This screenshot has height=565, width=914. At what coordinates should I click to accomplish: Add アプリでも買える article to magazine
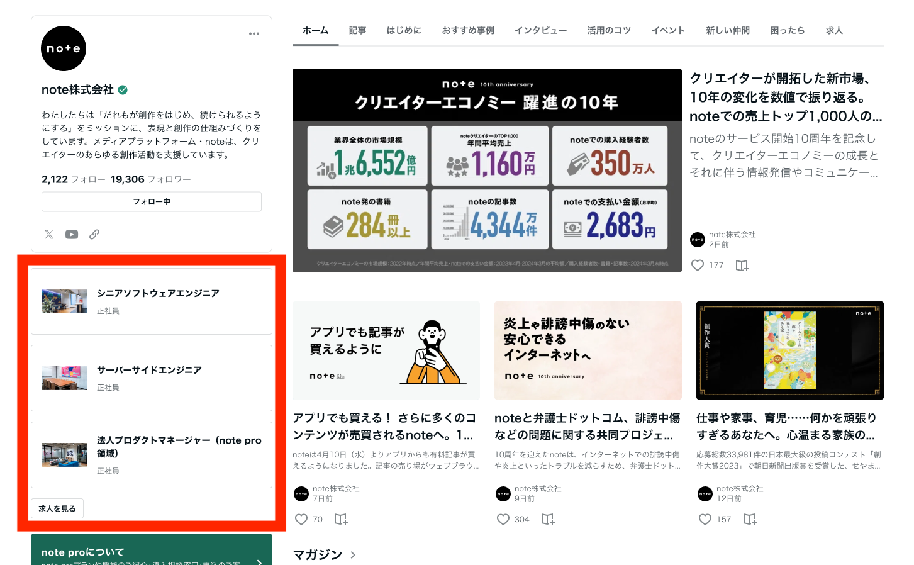[x=340, y=520]
